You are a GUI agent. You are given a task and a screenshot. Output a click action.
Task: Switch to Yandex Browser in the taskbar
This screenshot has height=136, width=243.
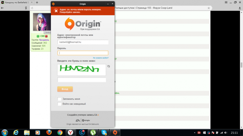pyautogui.click(x=70, y=133)
